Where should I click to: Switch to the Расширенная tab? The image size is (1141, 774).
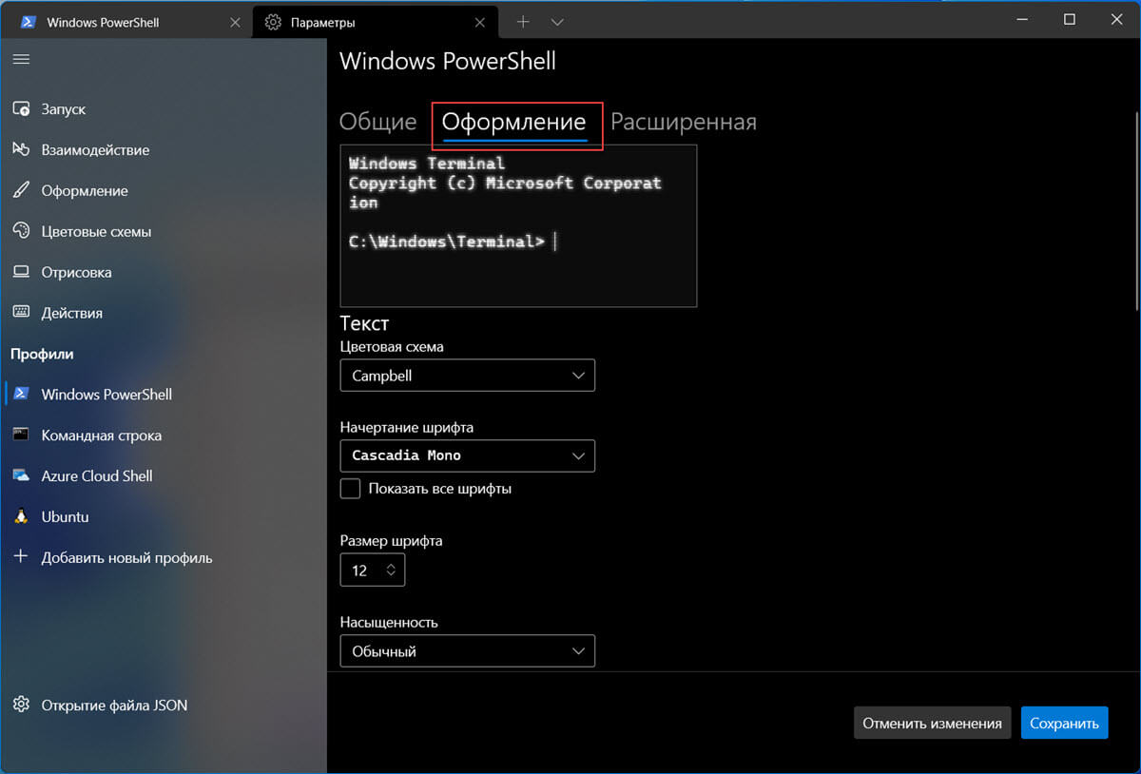684,122
